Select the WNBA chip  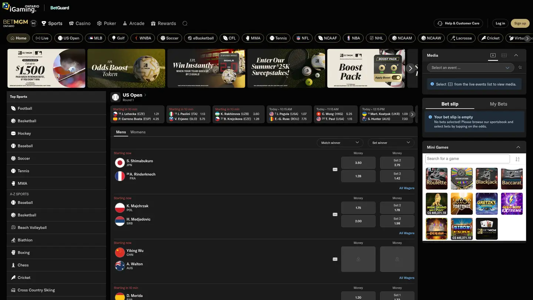point(143,38)
